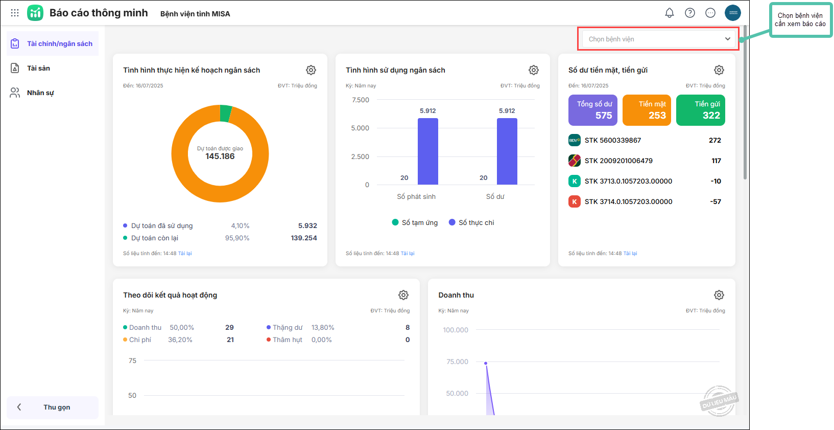This screenshot has height=430, width=834.
Task: Select the Nhân sự menu item
Action: tap(40, 93)
